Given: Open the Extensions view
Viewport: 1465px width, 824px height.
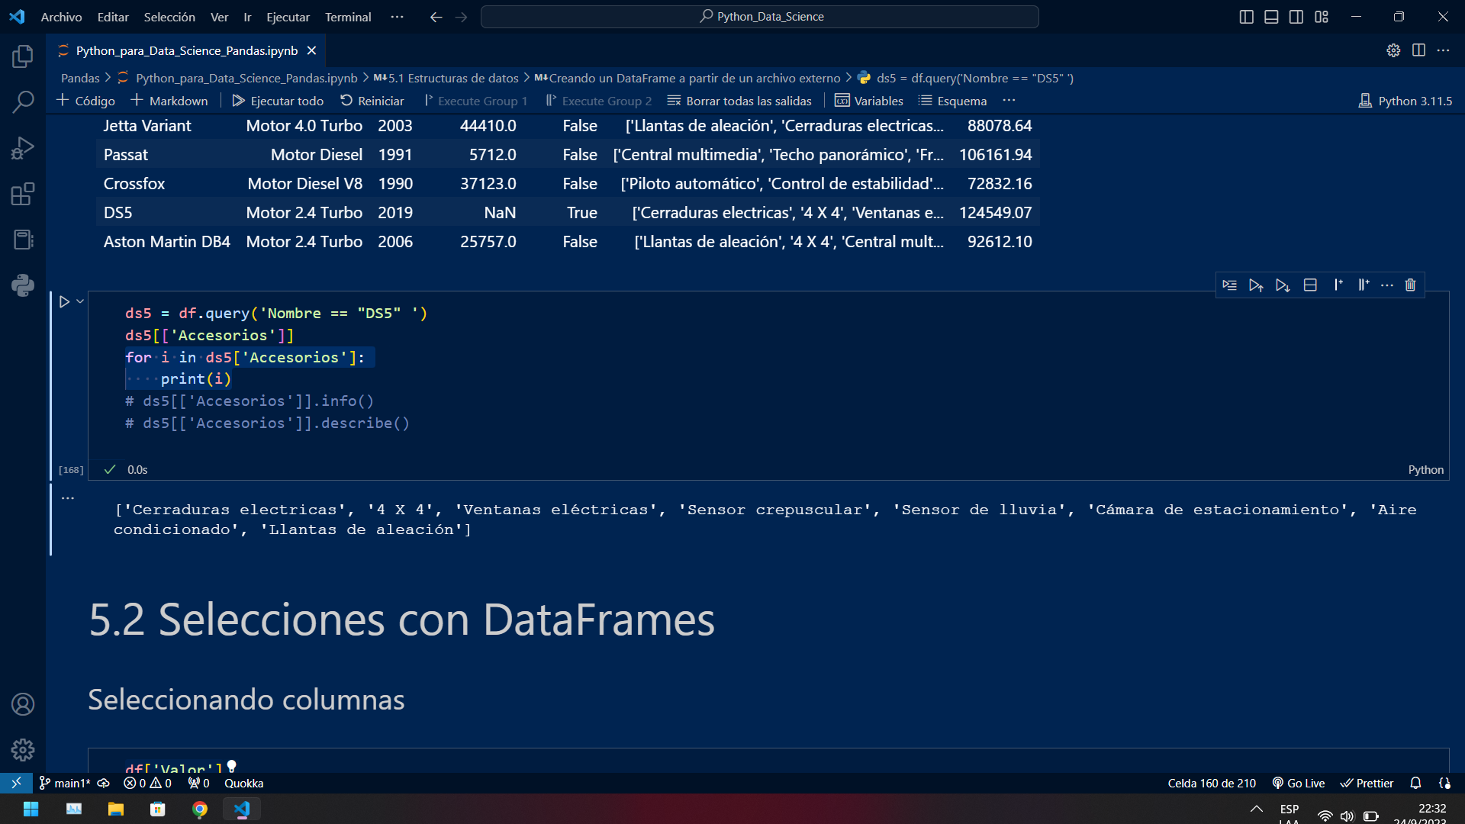Looking at the screenshot, I should coord(23,194).
